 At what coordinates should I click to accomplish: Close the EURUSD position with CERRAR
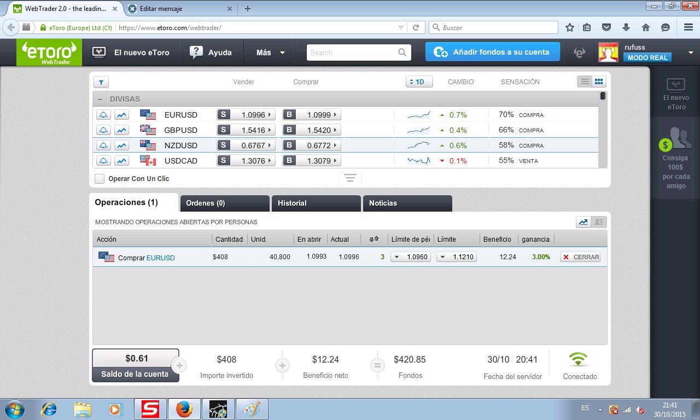[x=580, y=257]
